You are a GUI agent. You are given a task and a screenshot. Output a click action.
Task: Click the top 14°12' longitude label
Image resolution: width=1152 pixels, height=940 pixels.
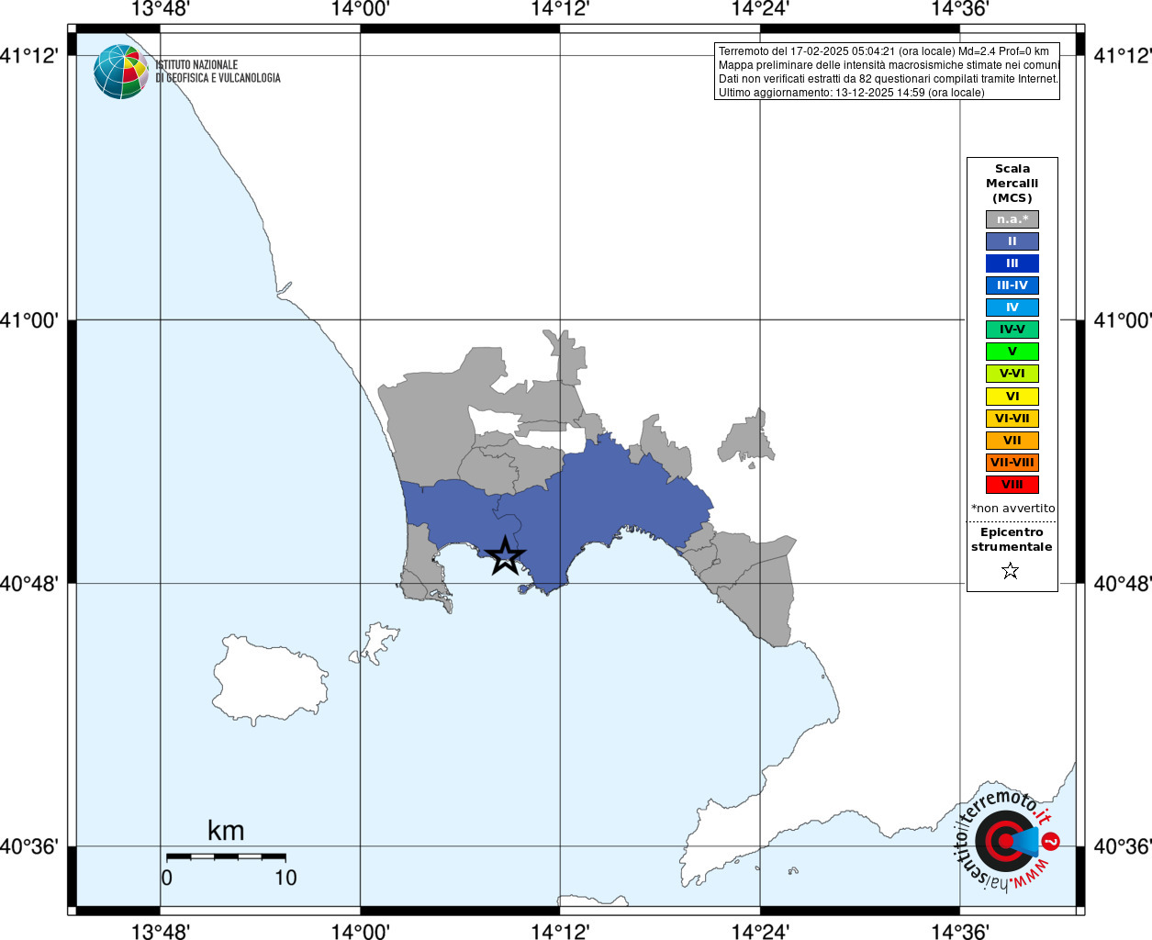click(560, 9)
